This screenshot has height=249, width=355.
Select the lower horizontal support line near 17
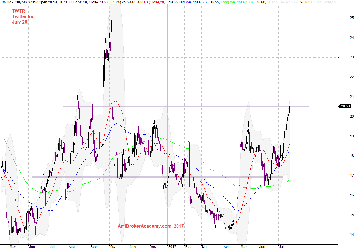(158, 177)
